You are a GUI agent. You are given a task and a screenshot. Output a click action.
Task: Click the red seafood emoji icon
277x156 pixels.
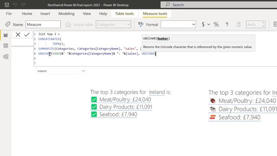(x=213, y=117)
